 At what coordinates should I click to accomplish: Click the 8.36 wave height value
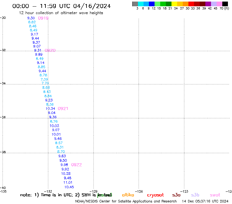tap(50, 105)
